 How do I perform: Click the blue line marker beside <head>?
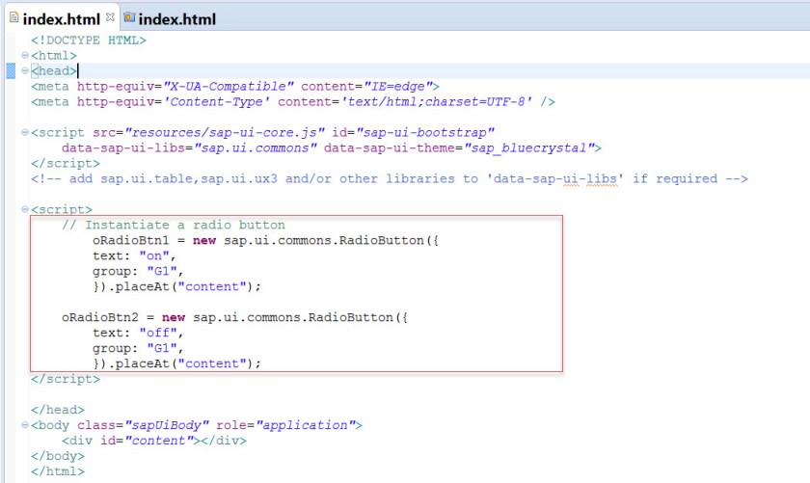pyautogui.click(x=11, y=70)
